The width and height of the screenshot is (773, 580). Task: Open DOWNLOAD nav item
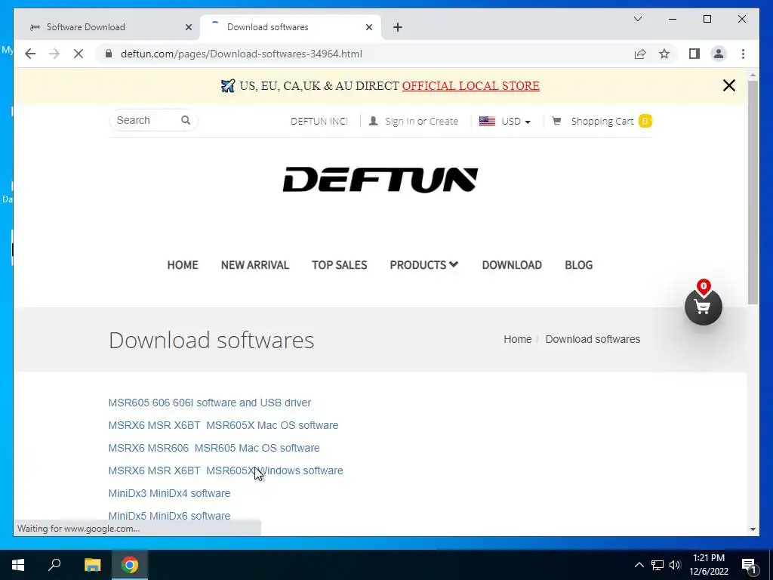pyautogui.click(x=512, y=265)
